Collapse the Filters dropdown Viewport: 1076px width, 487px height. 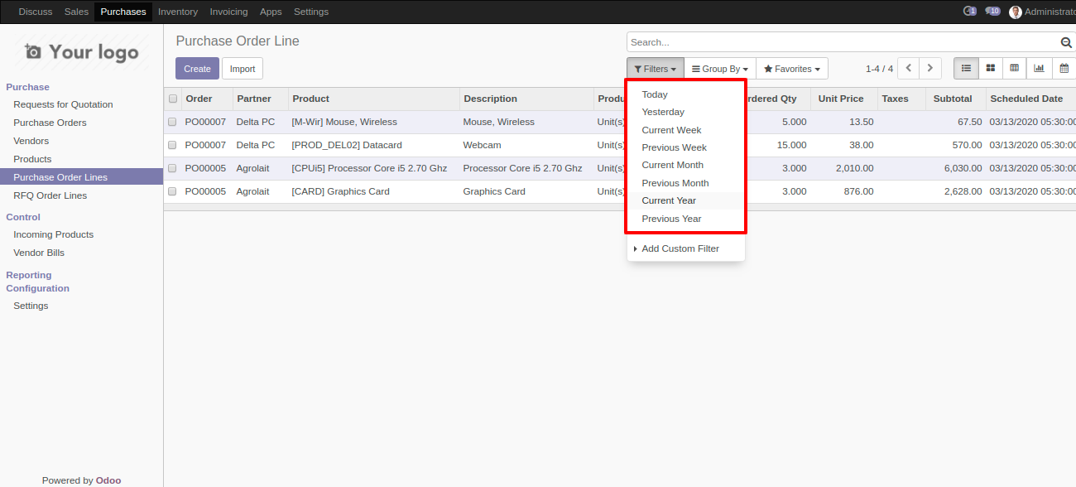tap(656, 69)
